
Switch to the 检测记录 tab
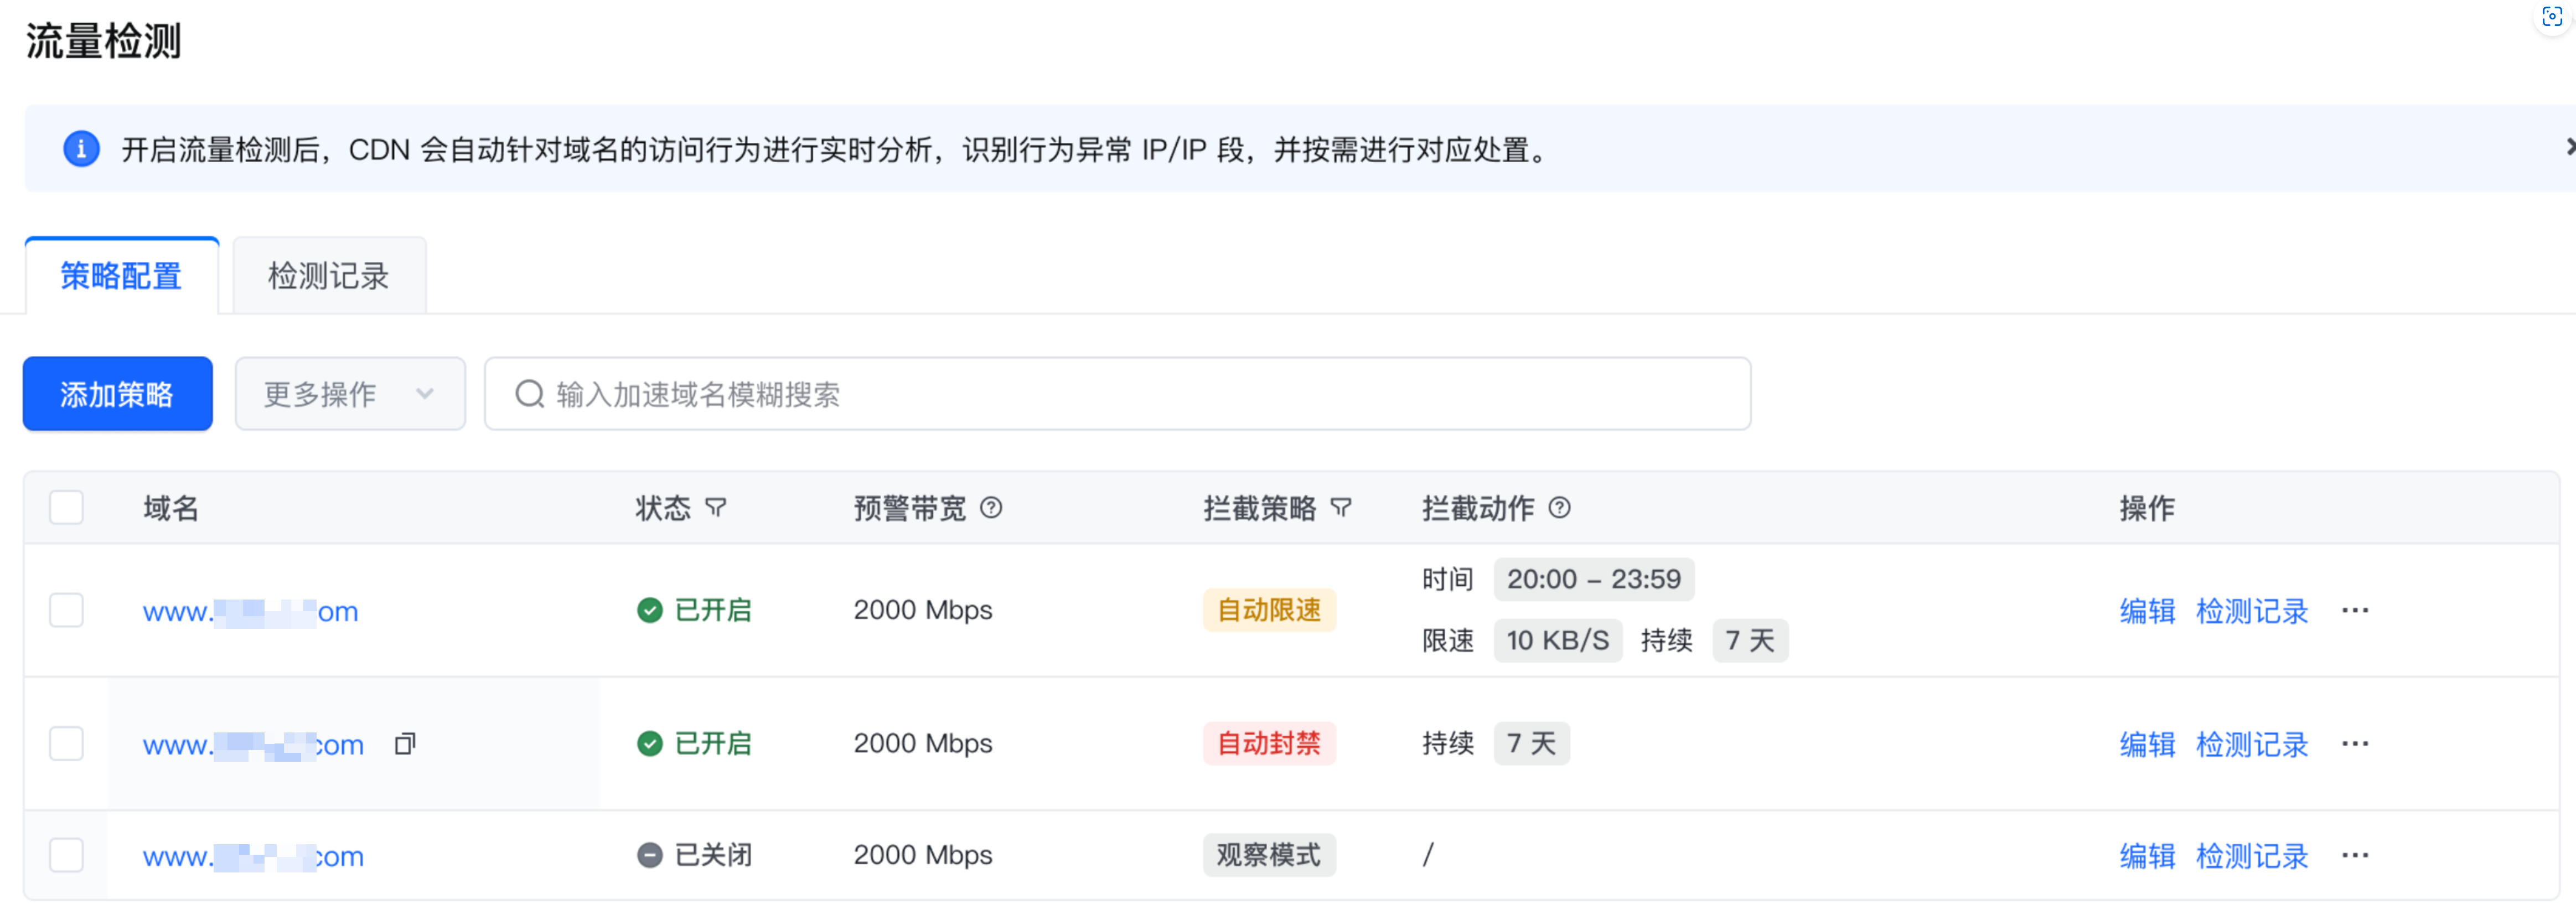tap(329, 276)
